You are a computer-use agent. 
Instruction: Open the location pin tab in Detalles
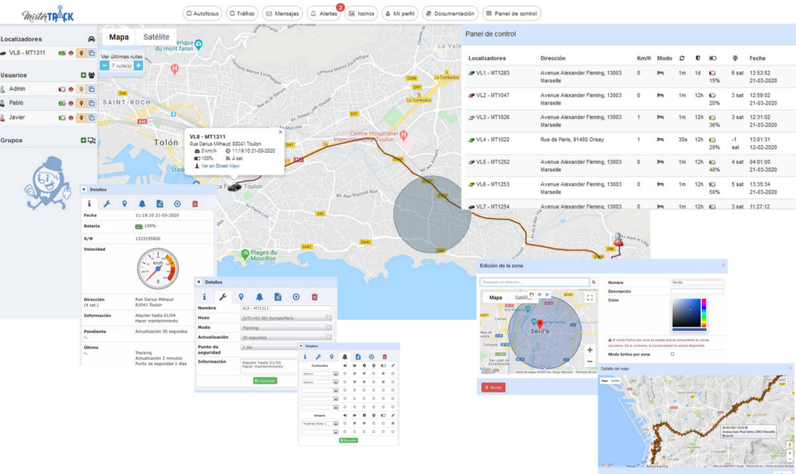tap(125, 204)
